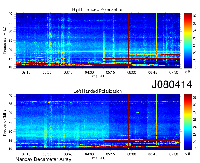The width and height of the screenshot is (200, 163).
Task: Click the 02:15 time tick under the right-handed plot
Action: click(26, 72)
